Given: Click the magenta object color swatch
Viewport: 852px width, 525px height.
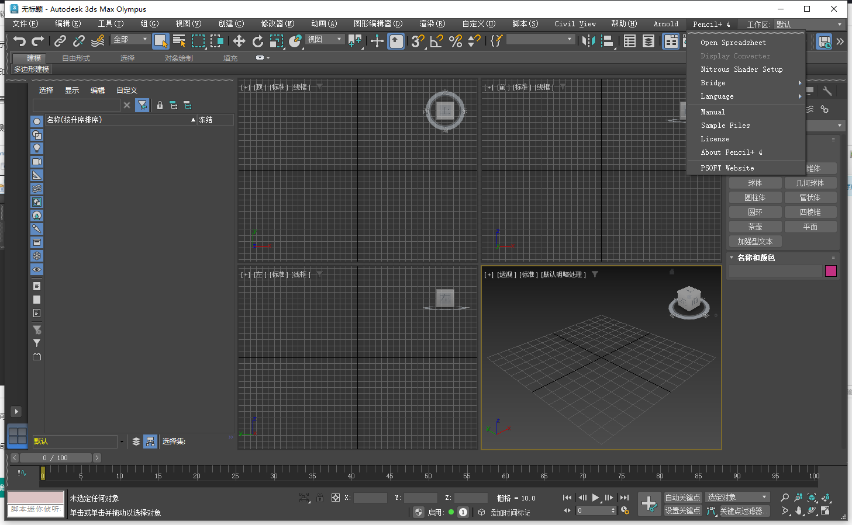Looking at the screenshot, I should 831,271.
